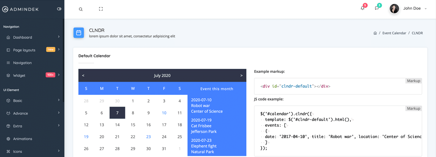Click the Widget layers icon
This screenshot has height=157, width=436.
coord(8,76)
